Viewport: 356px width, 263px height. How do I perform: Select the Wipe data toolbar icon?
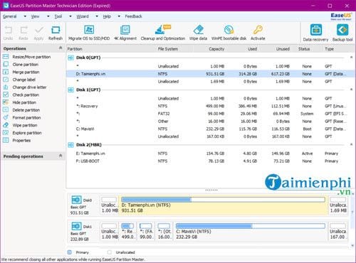pyautogui.click(x=199, y=30)
